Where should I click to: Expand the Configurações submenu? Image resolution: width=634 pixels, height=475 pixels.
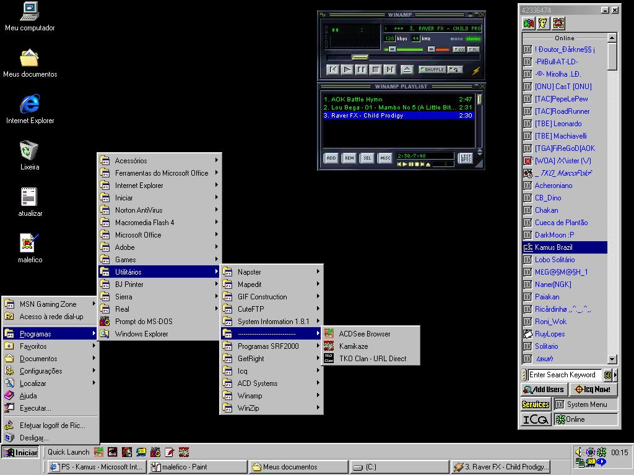pos(51,371)
